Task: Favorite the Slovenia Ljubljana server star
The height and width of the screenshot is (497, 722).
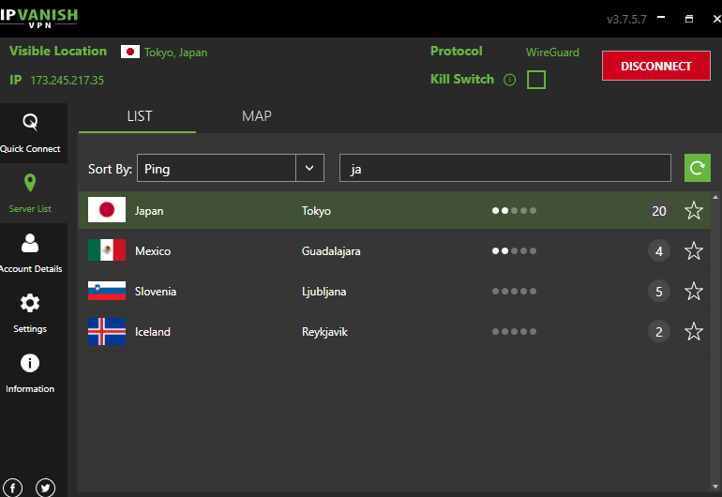Action: click(x=694, y=291)
